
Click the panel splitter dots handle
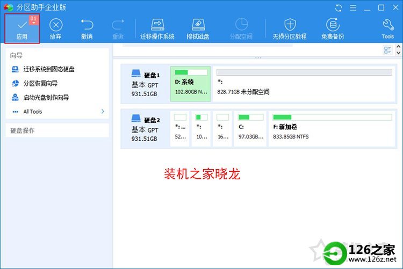pos(258,58)
